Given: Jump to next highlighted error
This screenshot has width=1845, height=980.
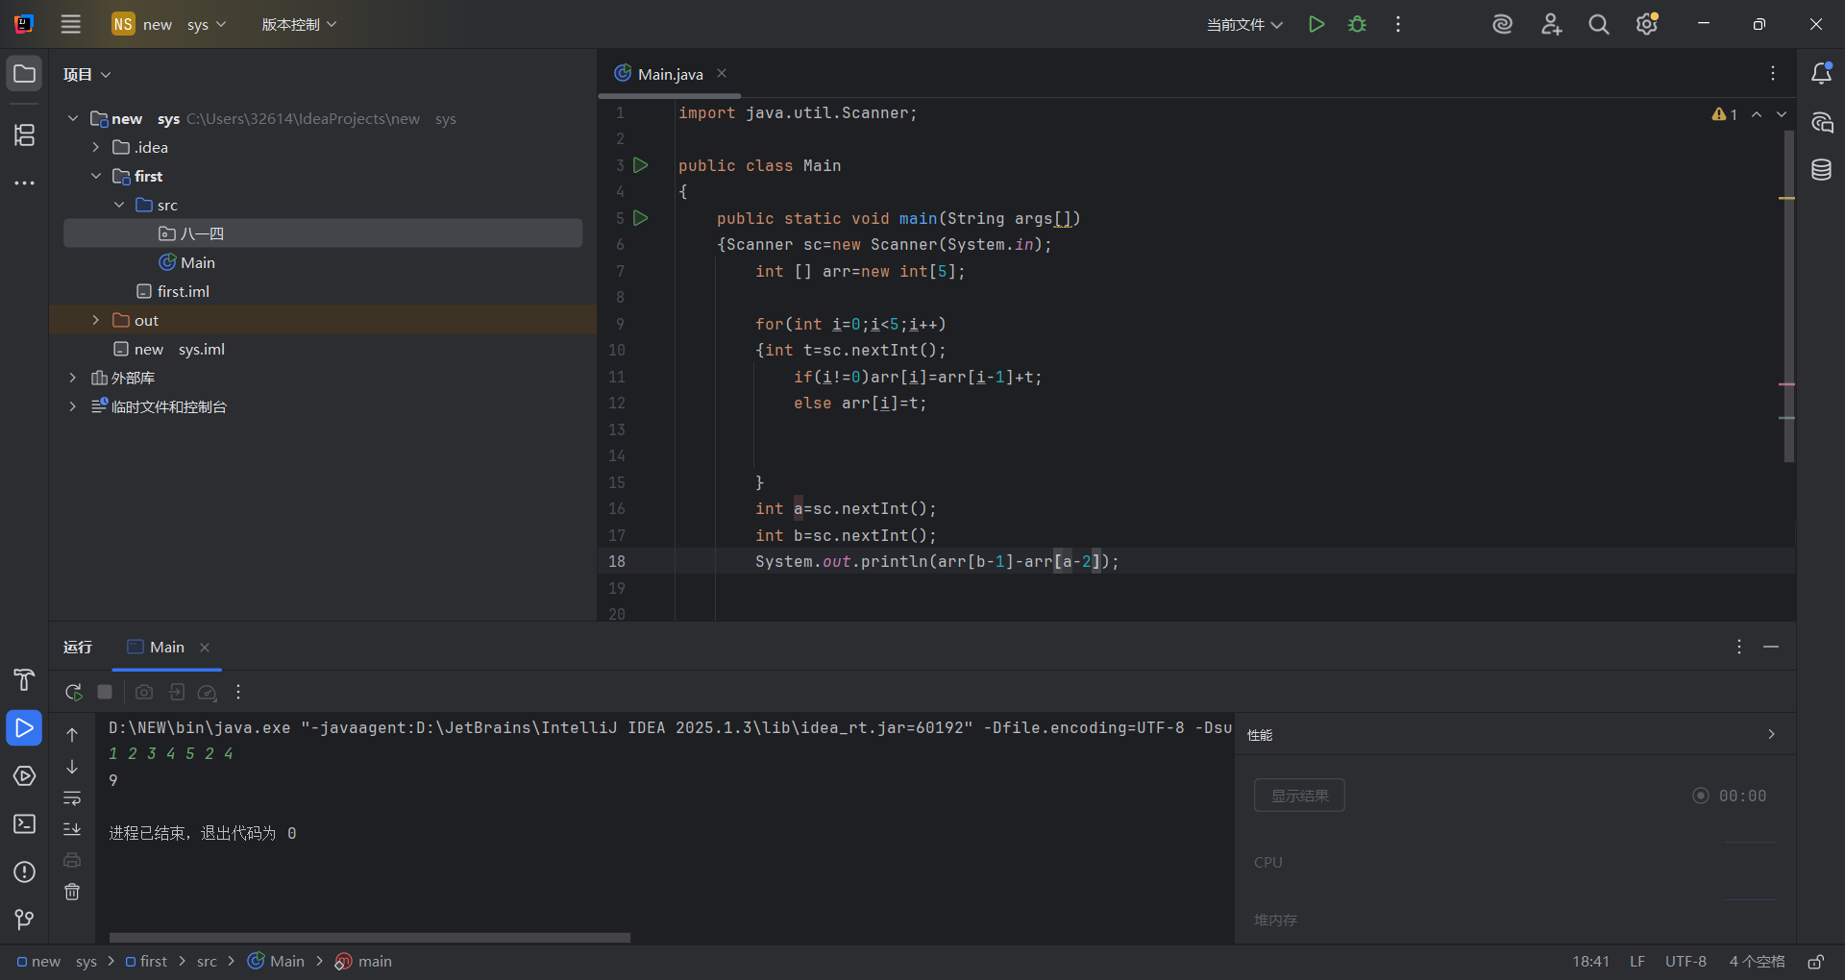Looking at the screenshot, I should (1782, 114).
